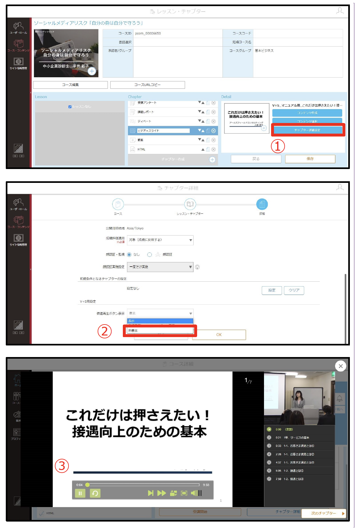This screenshot has width=355, height=528.
Task: Click the コース編集 button
Action: click(x=70, y=85)
